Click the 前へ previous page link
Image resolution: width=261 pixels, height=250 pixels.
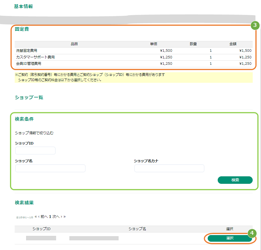44,217
